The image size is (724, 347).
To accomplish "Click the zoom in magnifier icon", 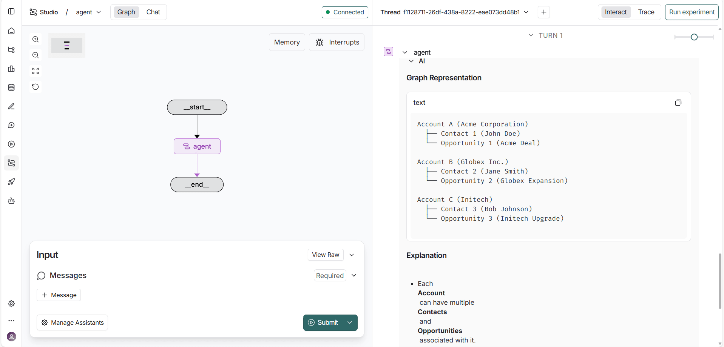I will pos(36,39).
